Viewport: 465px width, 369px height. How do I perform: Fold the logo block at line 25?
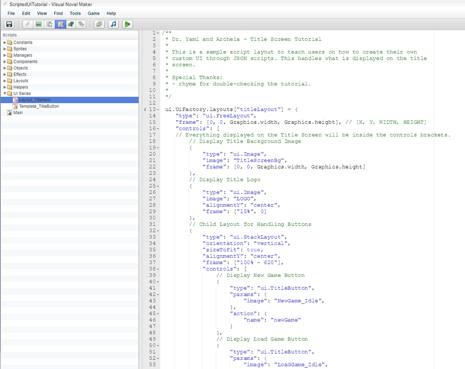158,186
